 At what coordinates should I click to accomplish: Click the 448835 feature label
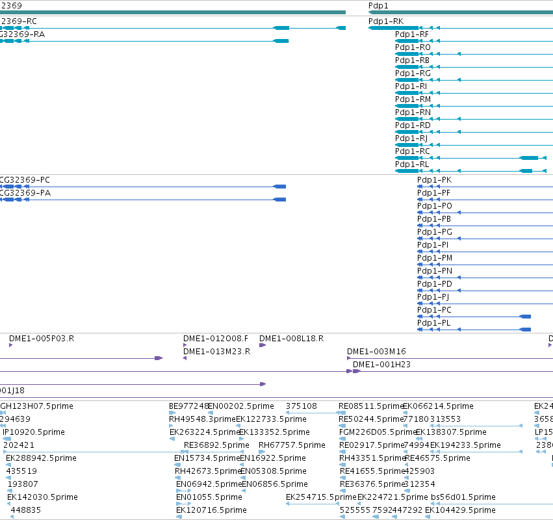coord(26,510)
